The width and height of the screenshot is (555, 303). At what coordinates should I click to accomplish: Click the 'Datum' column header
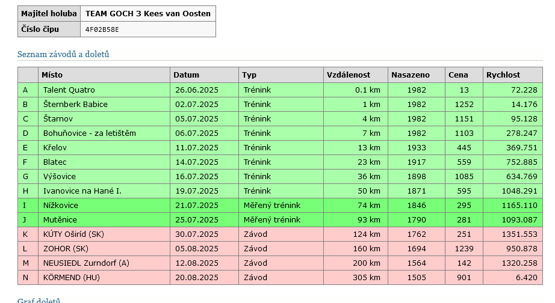click(x=186, y=75)
